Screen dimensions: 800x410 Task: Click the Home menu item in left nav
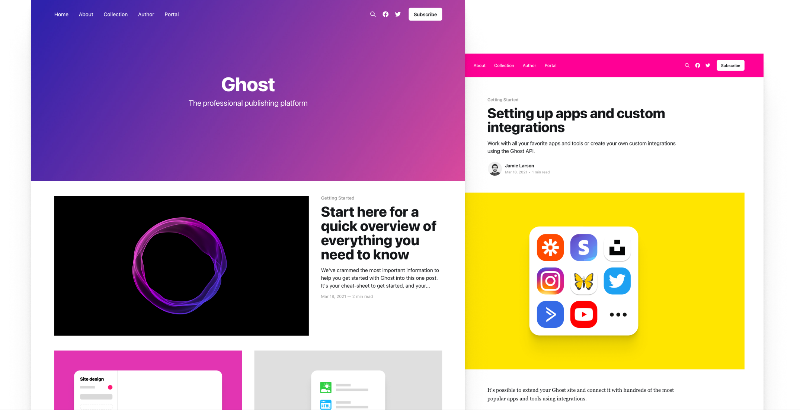[61, 14]
